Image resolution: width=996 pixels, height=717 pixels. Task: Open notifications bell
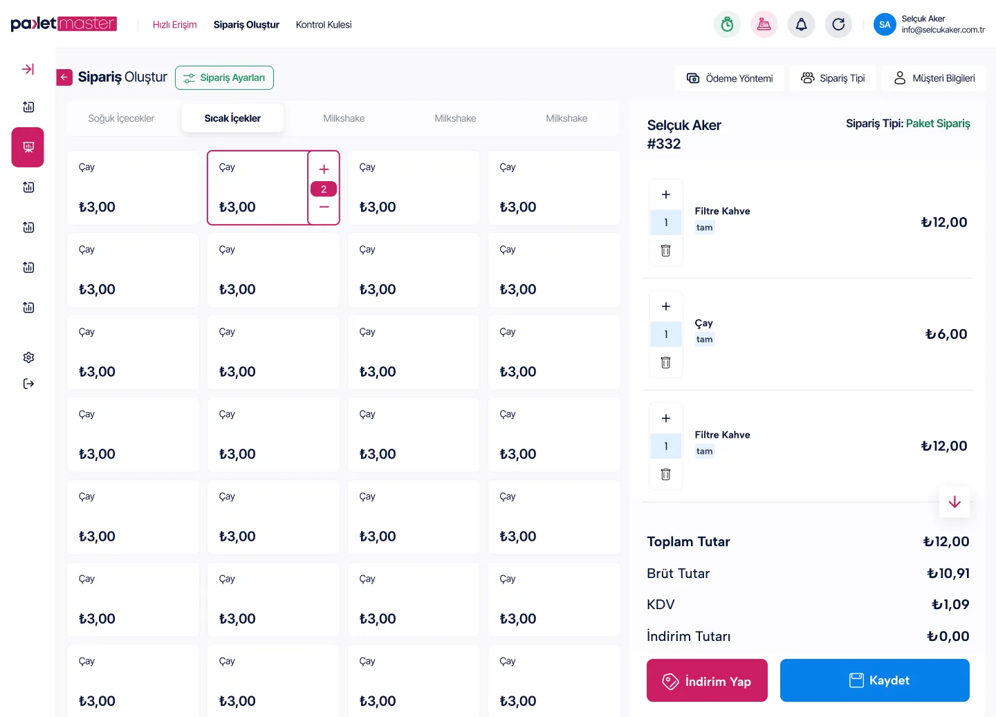[x=801, y=25]
